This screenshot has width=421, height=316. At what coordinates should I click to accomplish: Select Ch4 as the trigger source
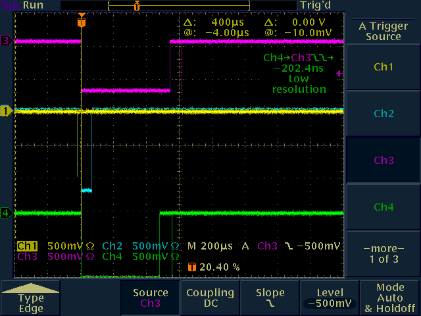pyautogui.click(x=383, y=207)
